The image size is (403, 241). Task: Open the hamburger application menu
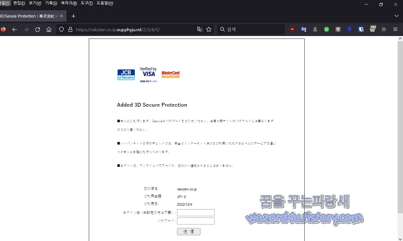[x=395, y=29]
